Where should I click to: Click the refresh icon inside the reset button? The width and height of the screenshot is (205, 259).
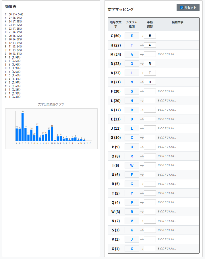(x=181, y=7)
